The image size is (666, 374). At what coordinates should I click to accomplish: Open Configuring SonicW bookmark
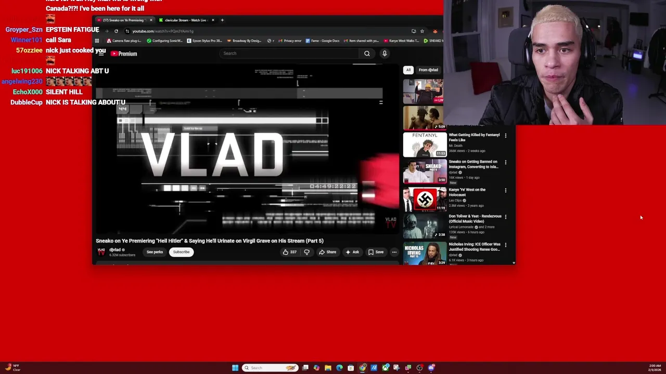164,41
